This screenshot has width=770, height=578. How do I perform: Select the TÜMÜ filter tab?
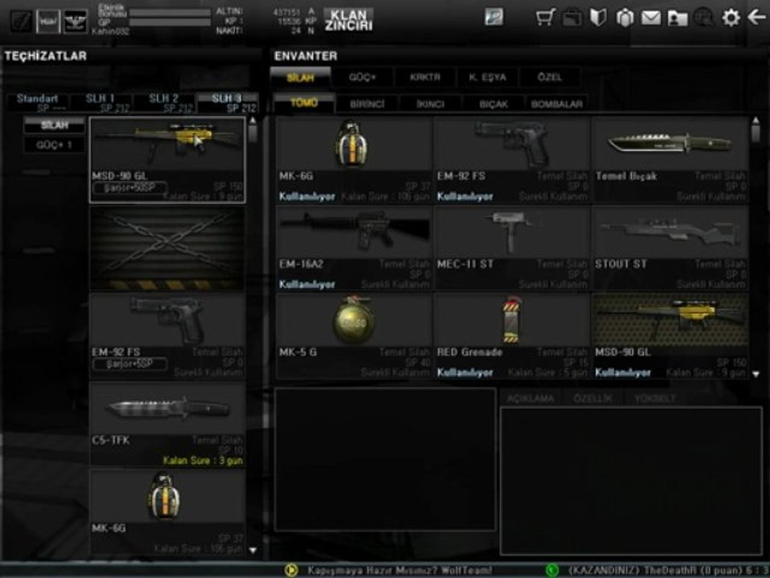304,104
